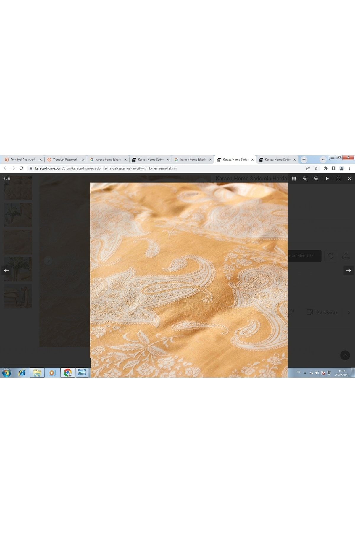Share this page via address bar icon
This screenshot has width=355, height=533.
(308, 168)
